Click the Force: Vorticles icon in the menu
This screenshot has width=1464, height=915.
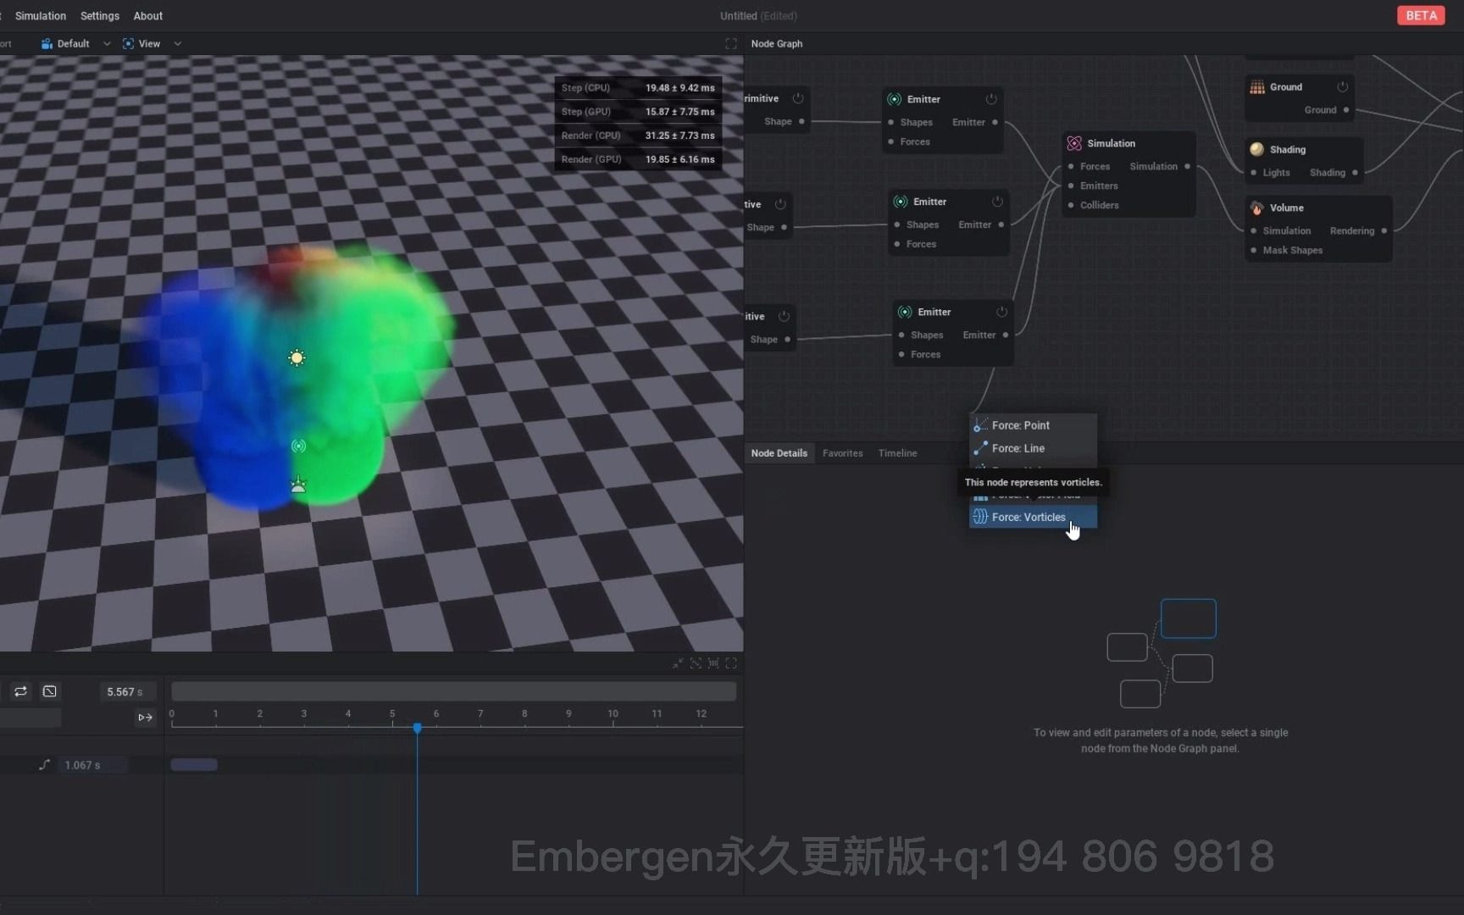(x=980, y=517)
